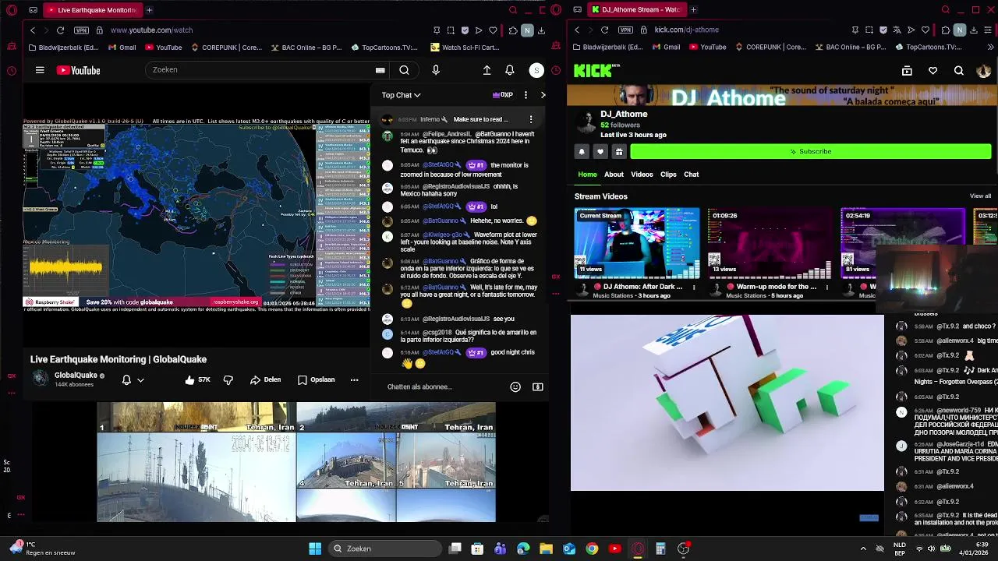Open the emoji picker in live chat
998x561 pixels.
pyautogui.click(x=515, y=386)
